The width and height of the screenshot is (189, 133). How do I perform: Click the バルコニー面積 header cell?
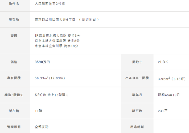[137, 78]
